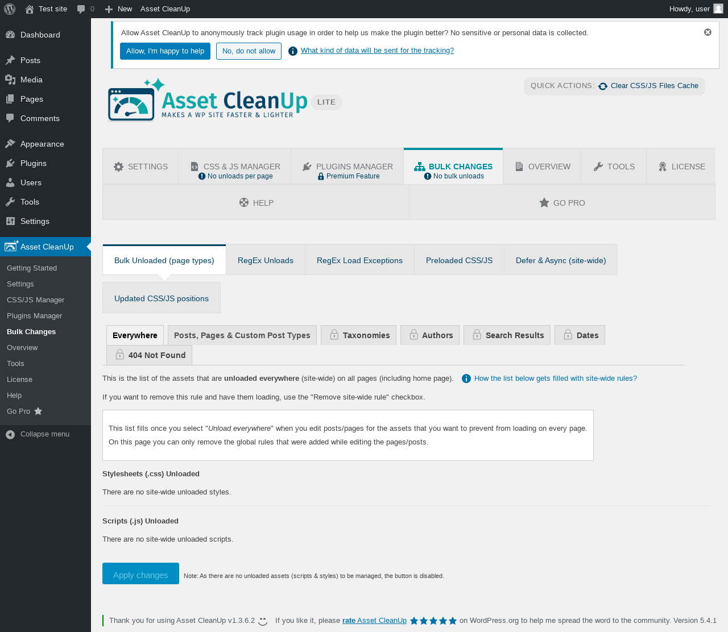Click the Collapse menu arrow icon
The image size is (728, 632).
[x=10, y=434]
